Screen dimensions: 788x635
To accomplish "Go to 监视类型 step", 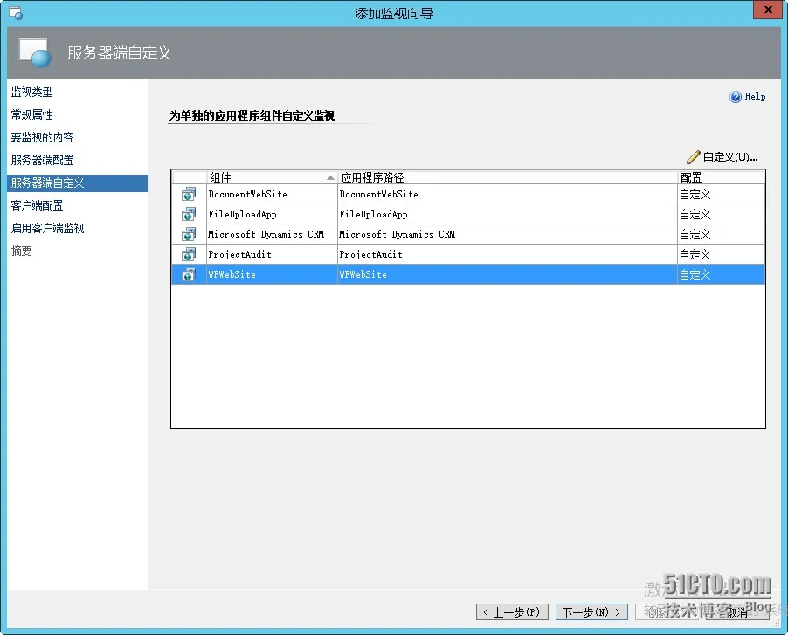I will [x=32, y=92].
